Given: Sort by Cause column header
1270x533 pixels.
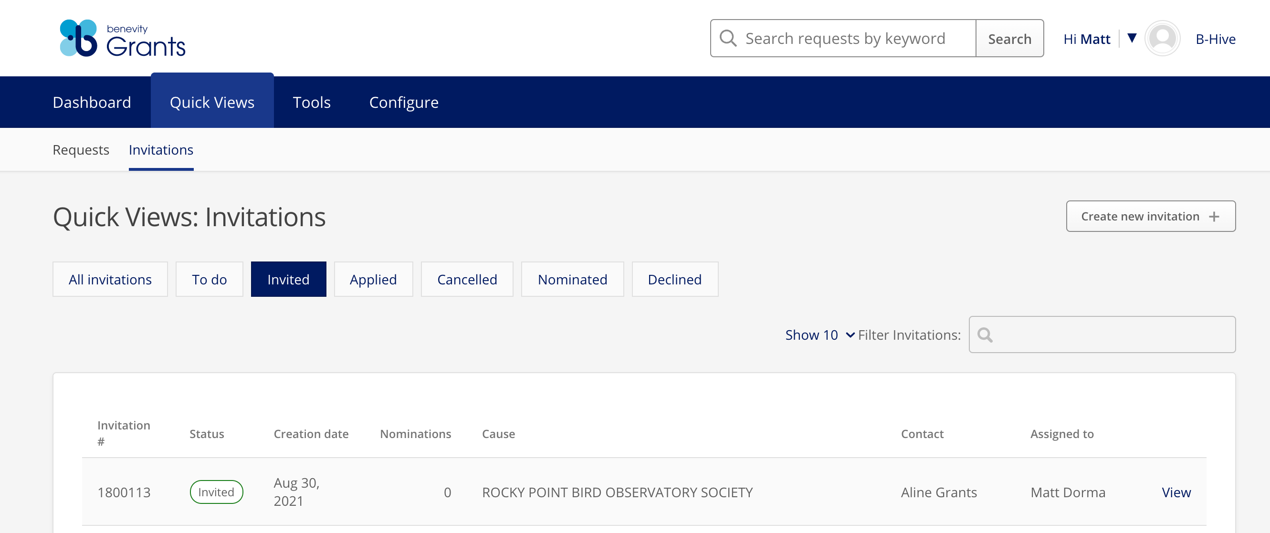Looking at the screenshot, I should 498,434.
